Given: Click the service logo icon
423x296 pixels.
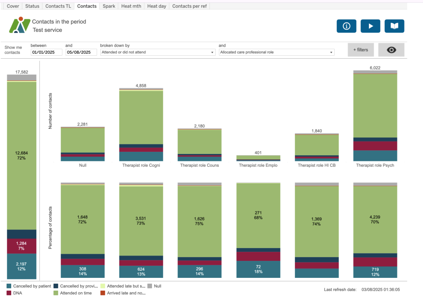Looking at the screenshot, I should 19,25.
